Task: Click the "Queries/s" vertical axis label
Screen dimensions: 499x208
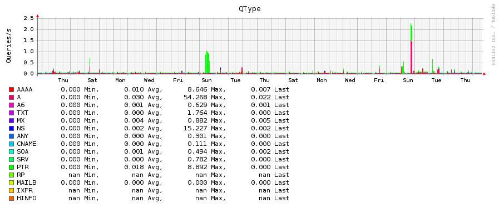Action: point(8,45)
